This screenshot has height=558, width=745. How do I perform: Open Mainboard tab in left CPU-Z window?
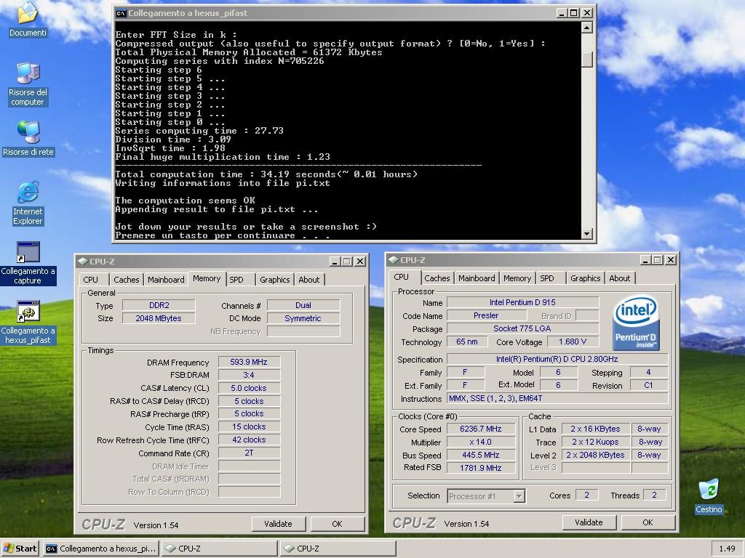[x=166, y=280]
